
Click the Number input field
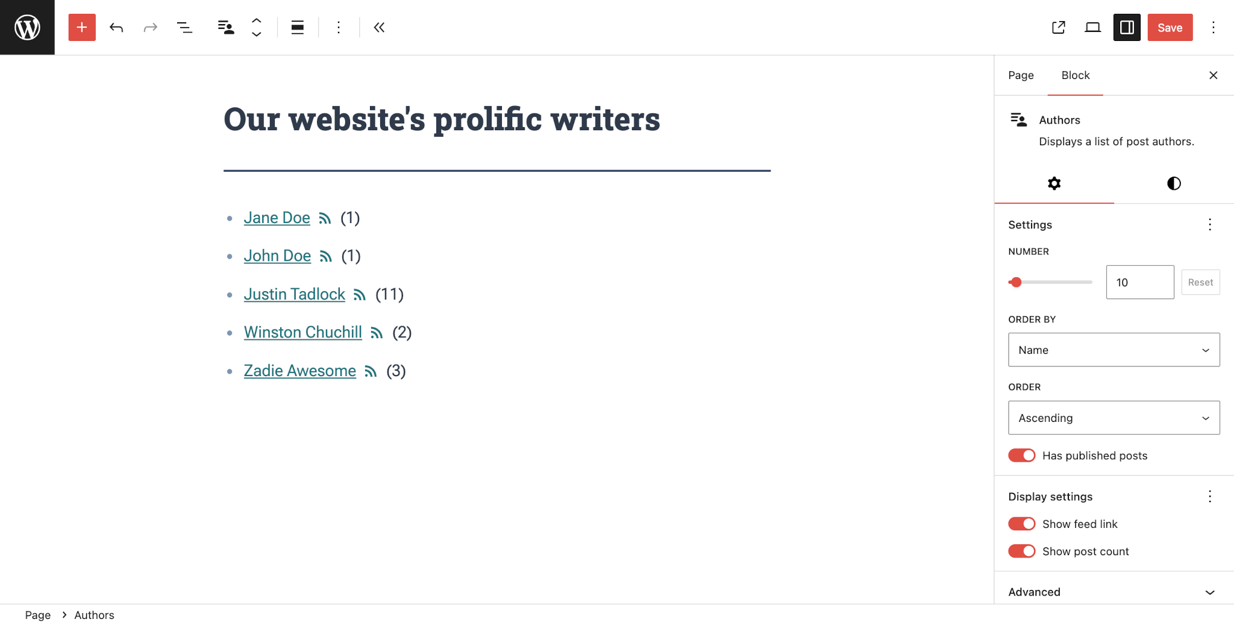click(x=1139, y=282)
